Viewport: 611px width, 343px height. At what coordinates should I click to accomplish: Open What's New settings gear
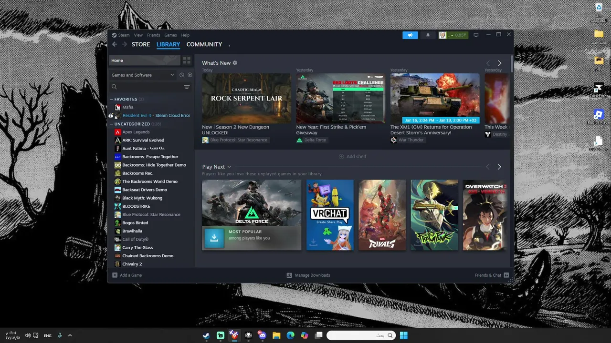(235, 63)
